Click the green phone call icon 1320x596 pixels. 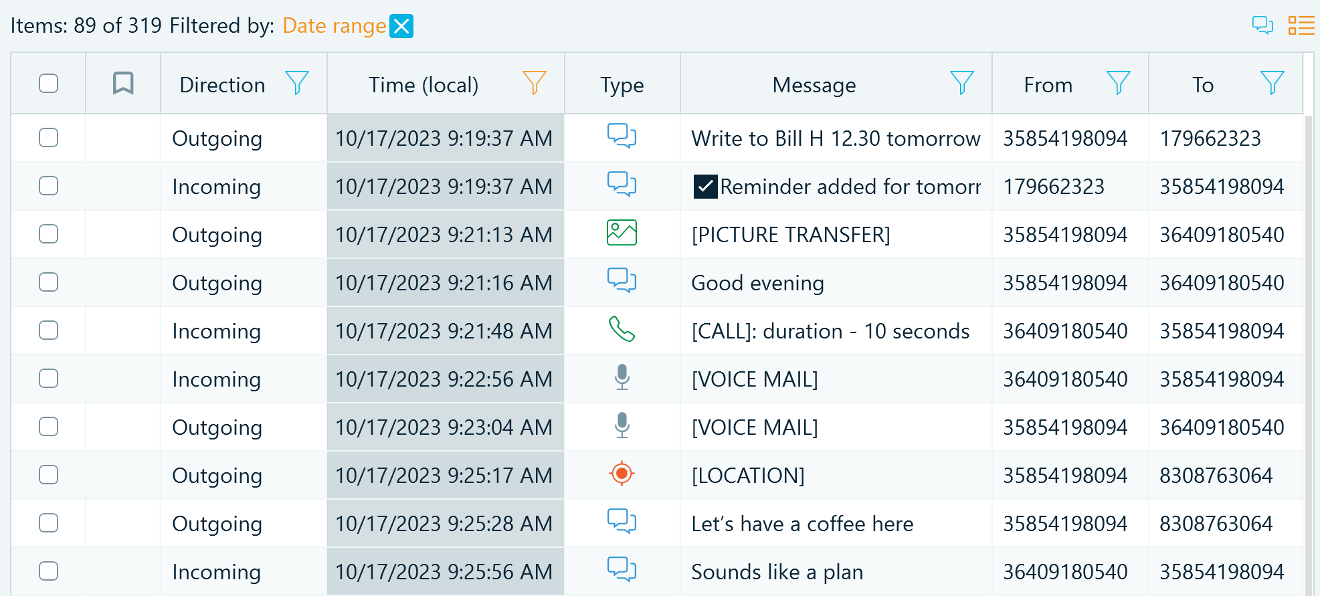coord(622,330)
